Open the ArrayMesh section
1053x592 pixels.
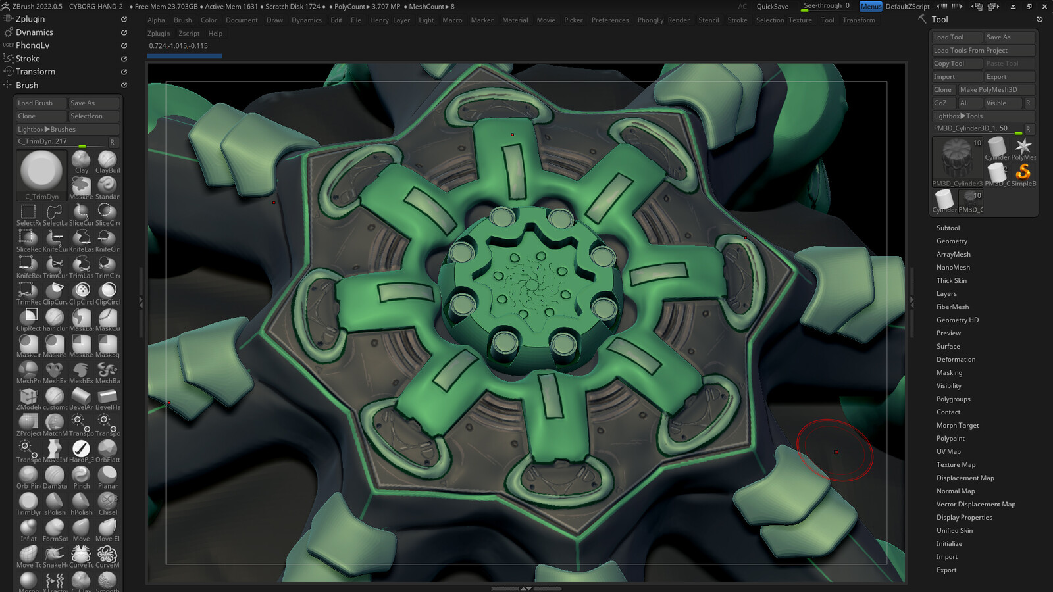[953, 254]
